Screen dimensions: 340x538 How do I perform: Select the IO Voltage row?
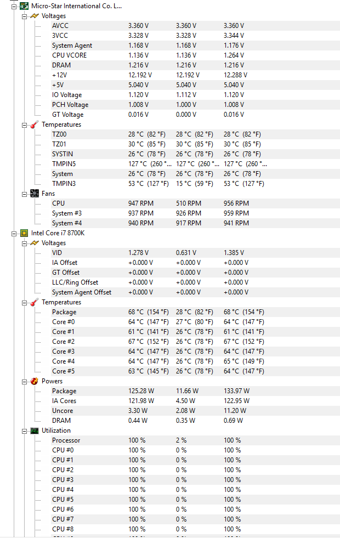click(x=196, y=95)
